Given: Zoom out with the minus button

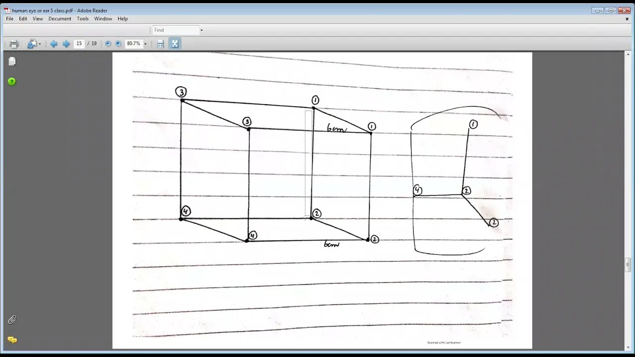Looking at the screenshot, I should tap(108, 44).
